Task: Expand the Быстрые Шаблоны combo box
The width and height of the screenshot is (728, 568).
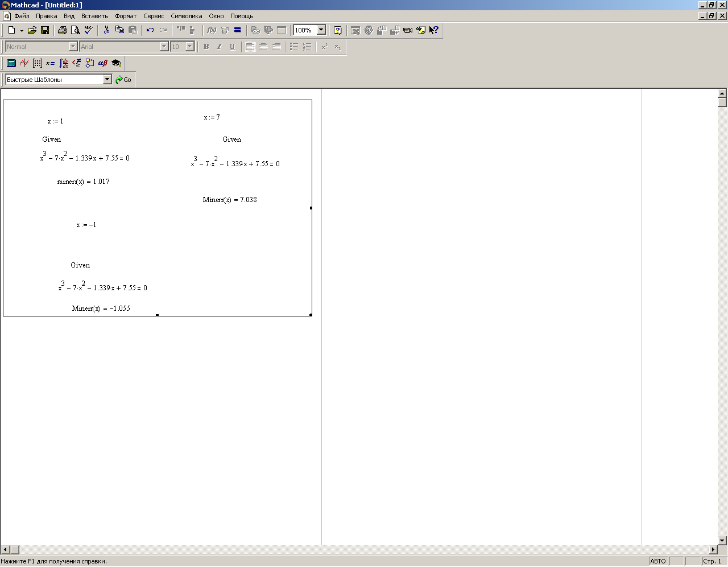Action: (x=107, y=80)
